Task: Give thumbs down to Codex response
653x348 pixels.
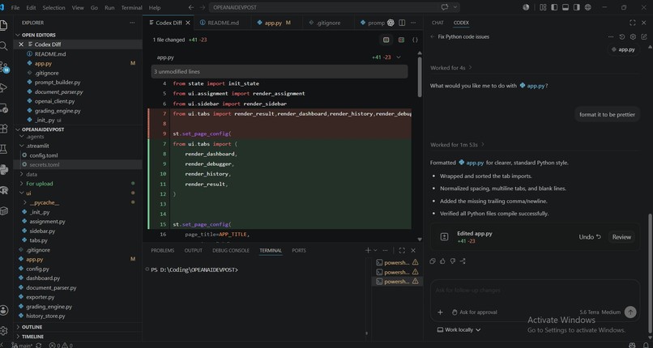Action: pyautogui.click(x=452, y=261)
